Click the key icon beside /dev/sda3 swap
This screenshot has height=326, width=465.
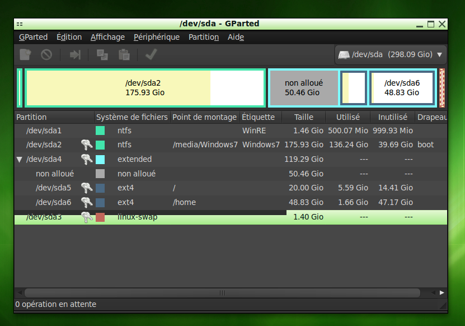pyautogui.click(x=87, y=217)
